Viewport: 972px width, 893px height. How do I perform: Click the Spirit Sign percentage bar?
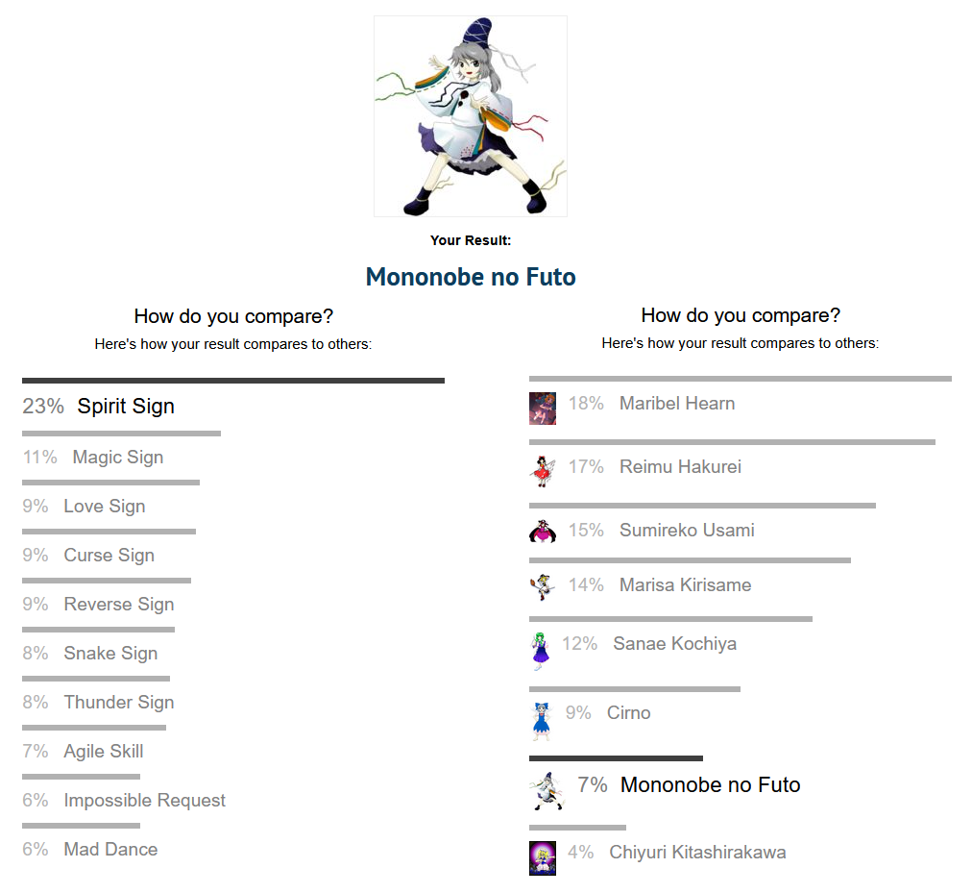pos(232,381)
